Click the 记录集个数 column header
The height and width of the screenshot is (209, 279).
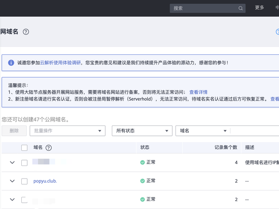pos(226,147)
